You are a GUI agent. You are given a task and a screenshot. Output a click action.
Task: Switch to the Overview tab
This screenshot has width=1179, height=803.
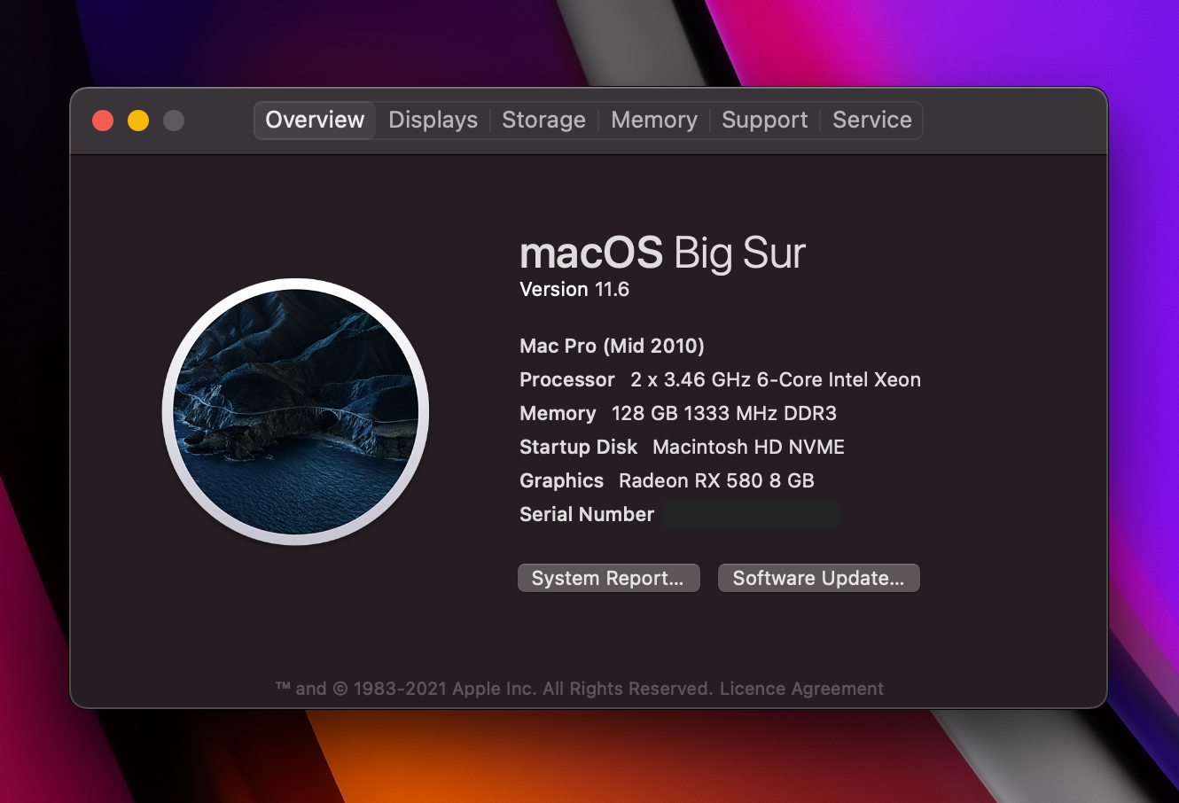[315, 121]
